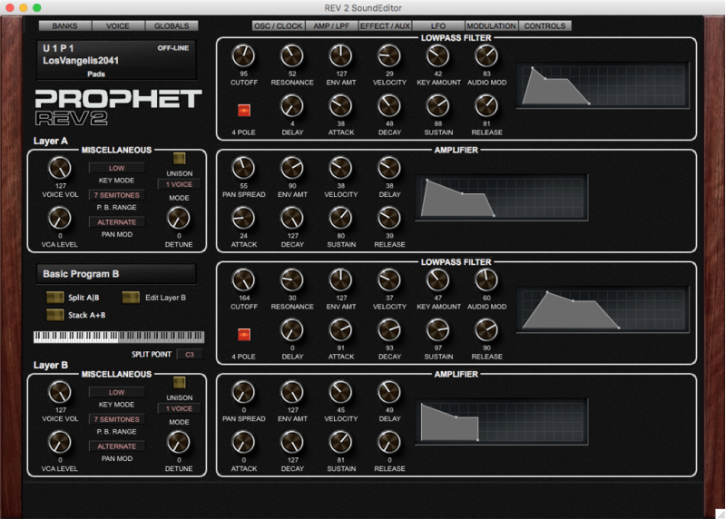726x519 pixels.
Task: Click the Layer A filter envelope graph
Action: 601,86
